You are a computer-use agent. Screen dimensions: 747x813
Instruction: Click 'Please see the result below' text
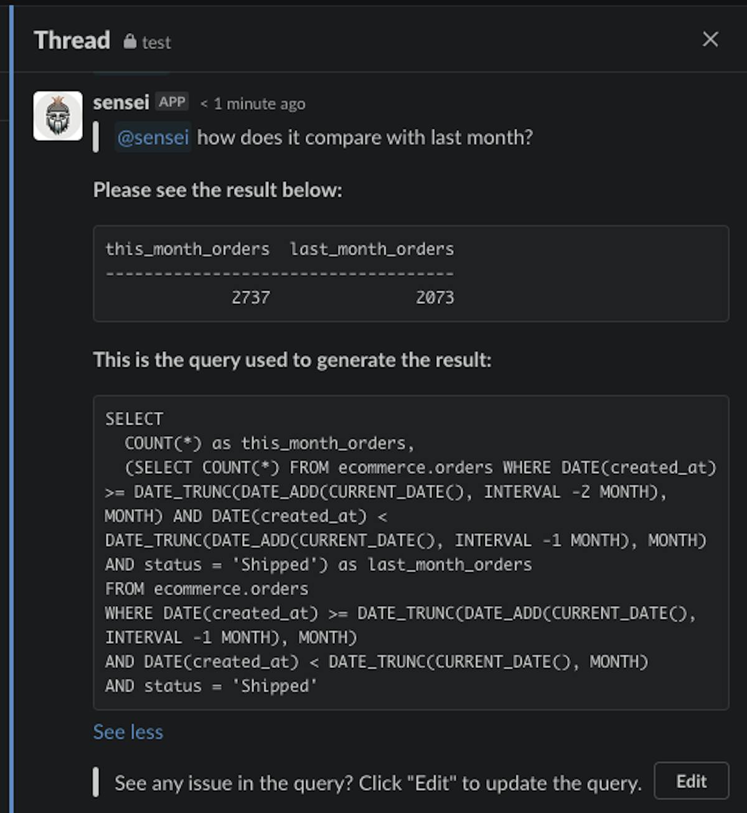(x=217, y=190)
